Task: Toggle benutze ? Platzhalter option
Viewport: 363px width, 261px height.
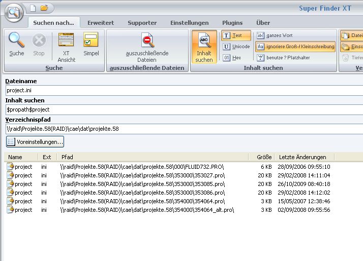Action: pyautogui.click(x=283, y=57)
